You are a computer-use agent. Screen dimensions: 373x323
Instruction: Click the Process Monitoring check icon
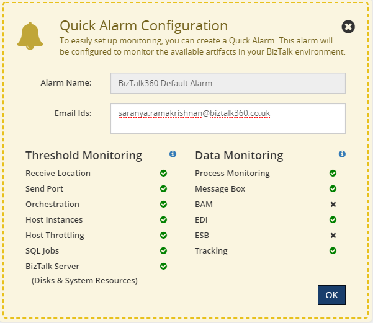pos(333,174)
